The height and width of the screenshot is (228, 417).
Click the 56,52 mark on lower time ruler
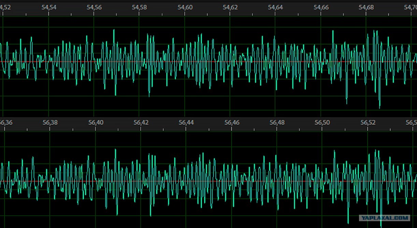pyautogui.click(x=368, y=122)
